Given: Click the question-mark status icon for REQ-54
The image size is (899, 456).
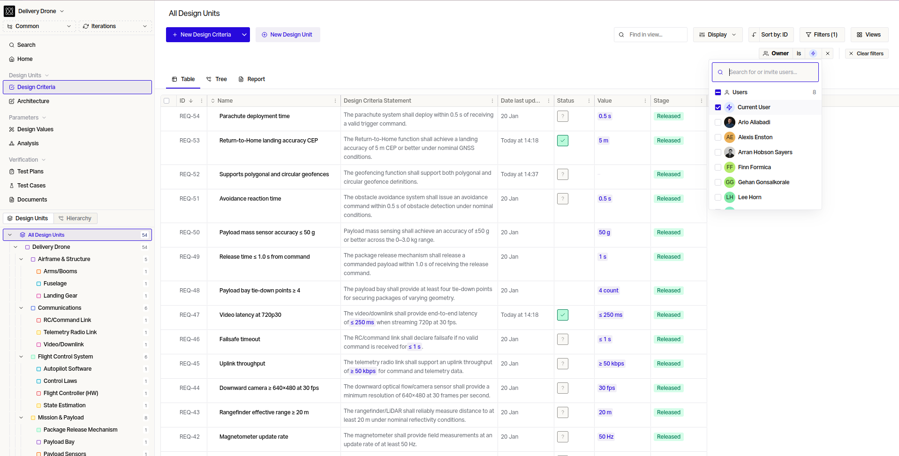Looking at the screenshot, I should pos(562,116).
